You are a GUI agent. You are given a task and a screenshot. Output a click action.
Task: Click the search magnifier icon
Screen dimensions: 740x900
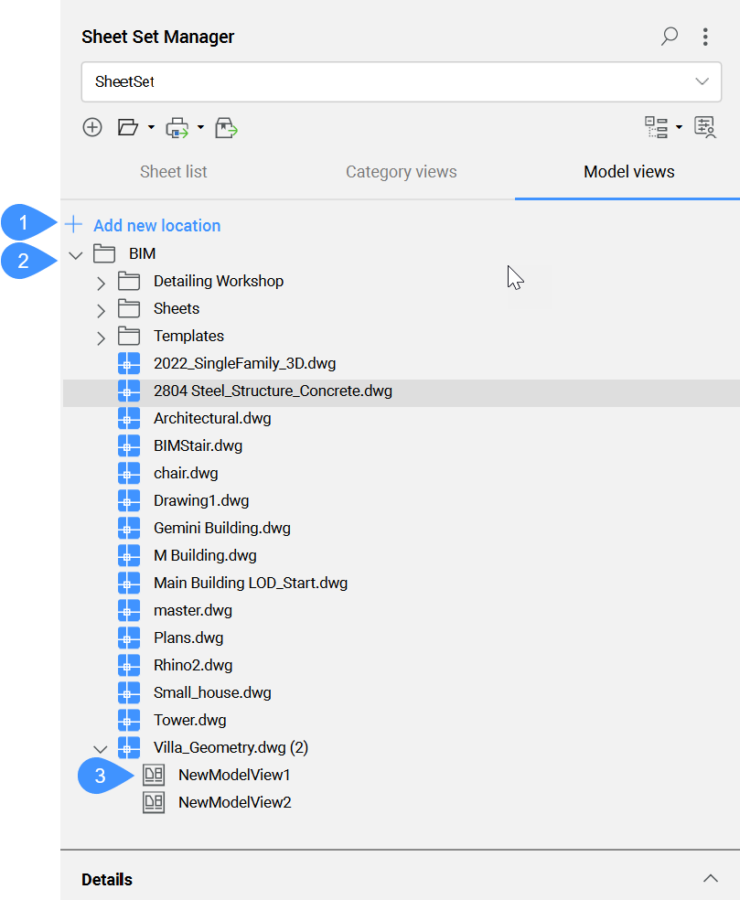pos(669,37)
